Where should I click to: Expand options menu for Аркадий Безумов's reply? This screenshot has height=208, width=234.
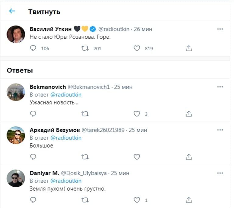click(220, 130)
